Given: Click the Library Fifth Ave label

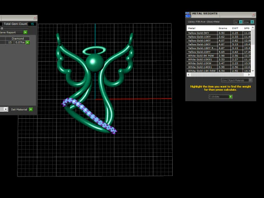Looking at the screenshot, I should coord(204,22).
